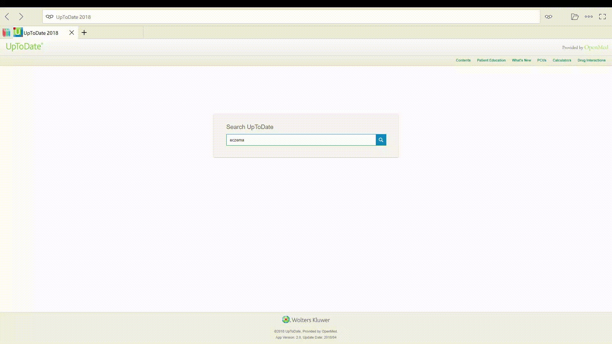Click the eczema search input field
Viewport: 612px width, 344px height.
click(301, 140)
